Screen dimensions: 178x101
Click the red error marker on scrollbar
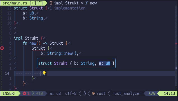(x=176, y=43)
